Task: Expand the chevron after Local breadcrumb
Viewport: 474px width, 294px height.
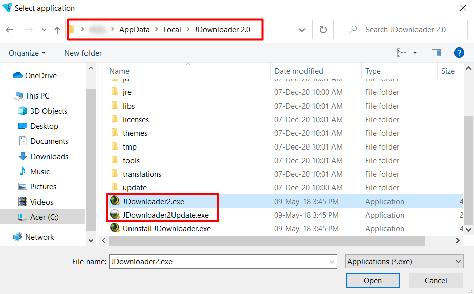Action: [188, 29]
